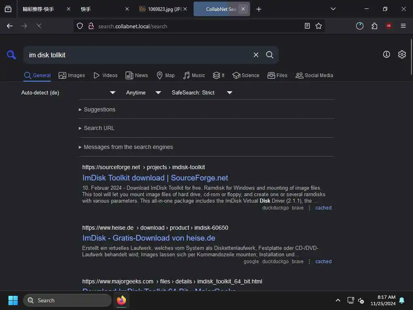Show hidden system tray icons
413x310 pixels.
tap(338, 300)
